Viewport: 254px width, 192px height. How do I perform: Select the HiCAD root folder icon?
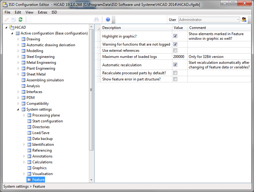pos(12,27)
